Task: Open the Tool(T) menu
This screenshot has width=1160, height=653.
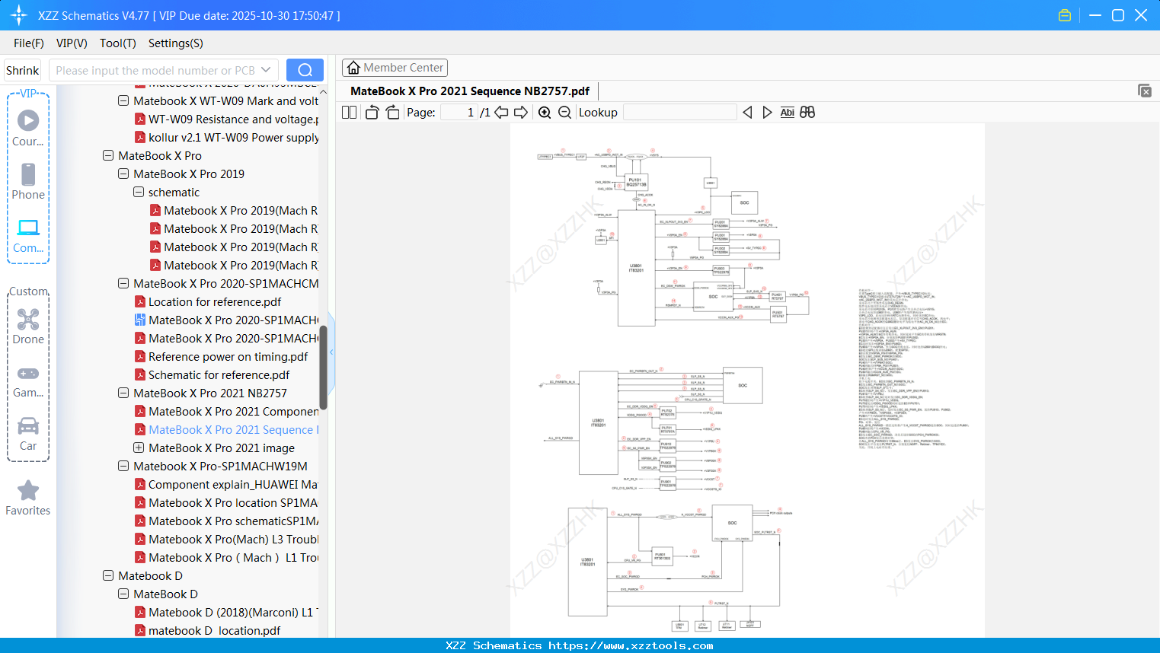Action: click(118, 43)
